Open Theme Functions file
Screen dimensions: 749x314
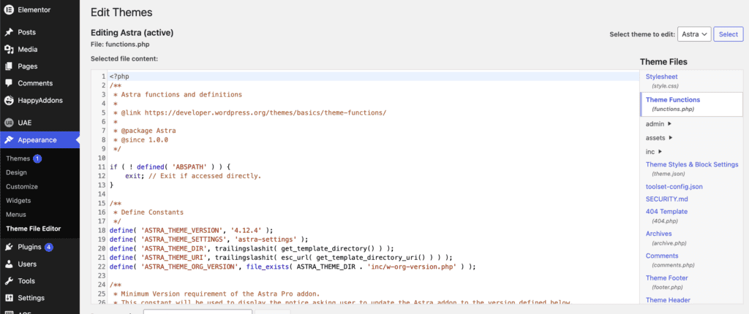(673, 100)
